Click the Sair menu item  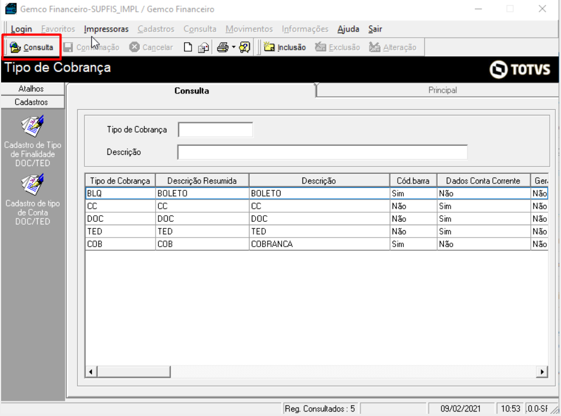[x=375, y=29]
